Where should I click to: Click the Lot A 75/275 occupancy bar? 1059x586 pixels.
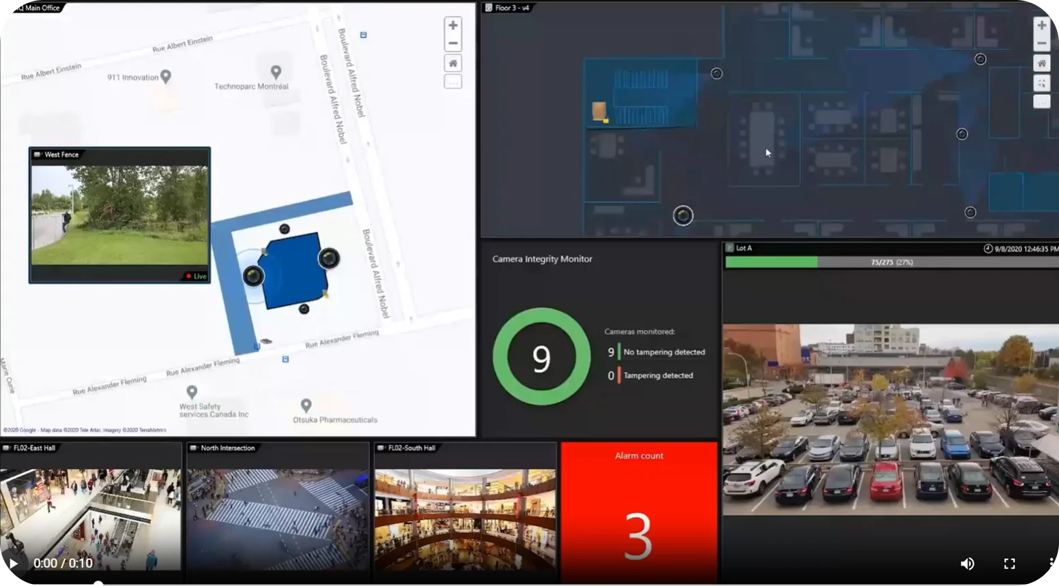point(887,262)
